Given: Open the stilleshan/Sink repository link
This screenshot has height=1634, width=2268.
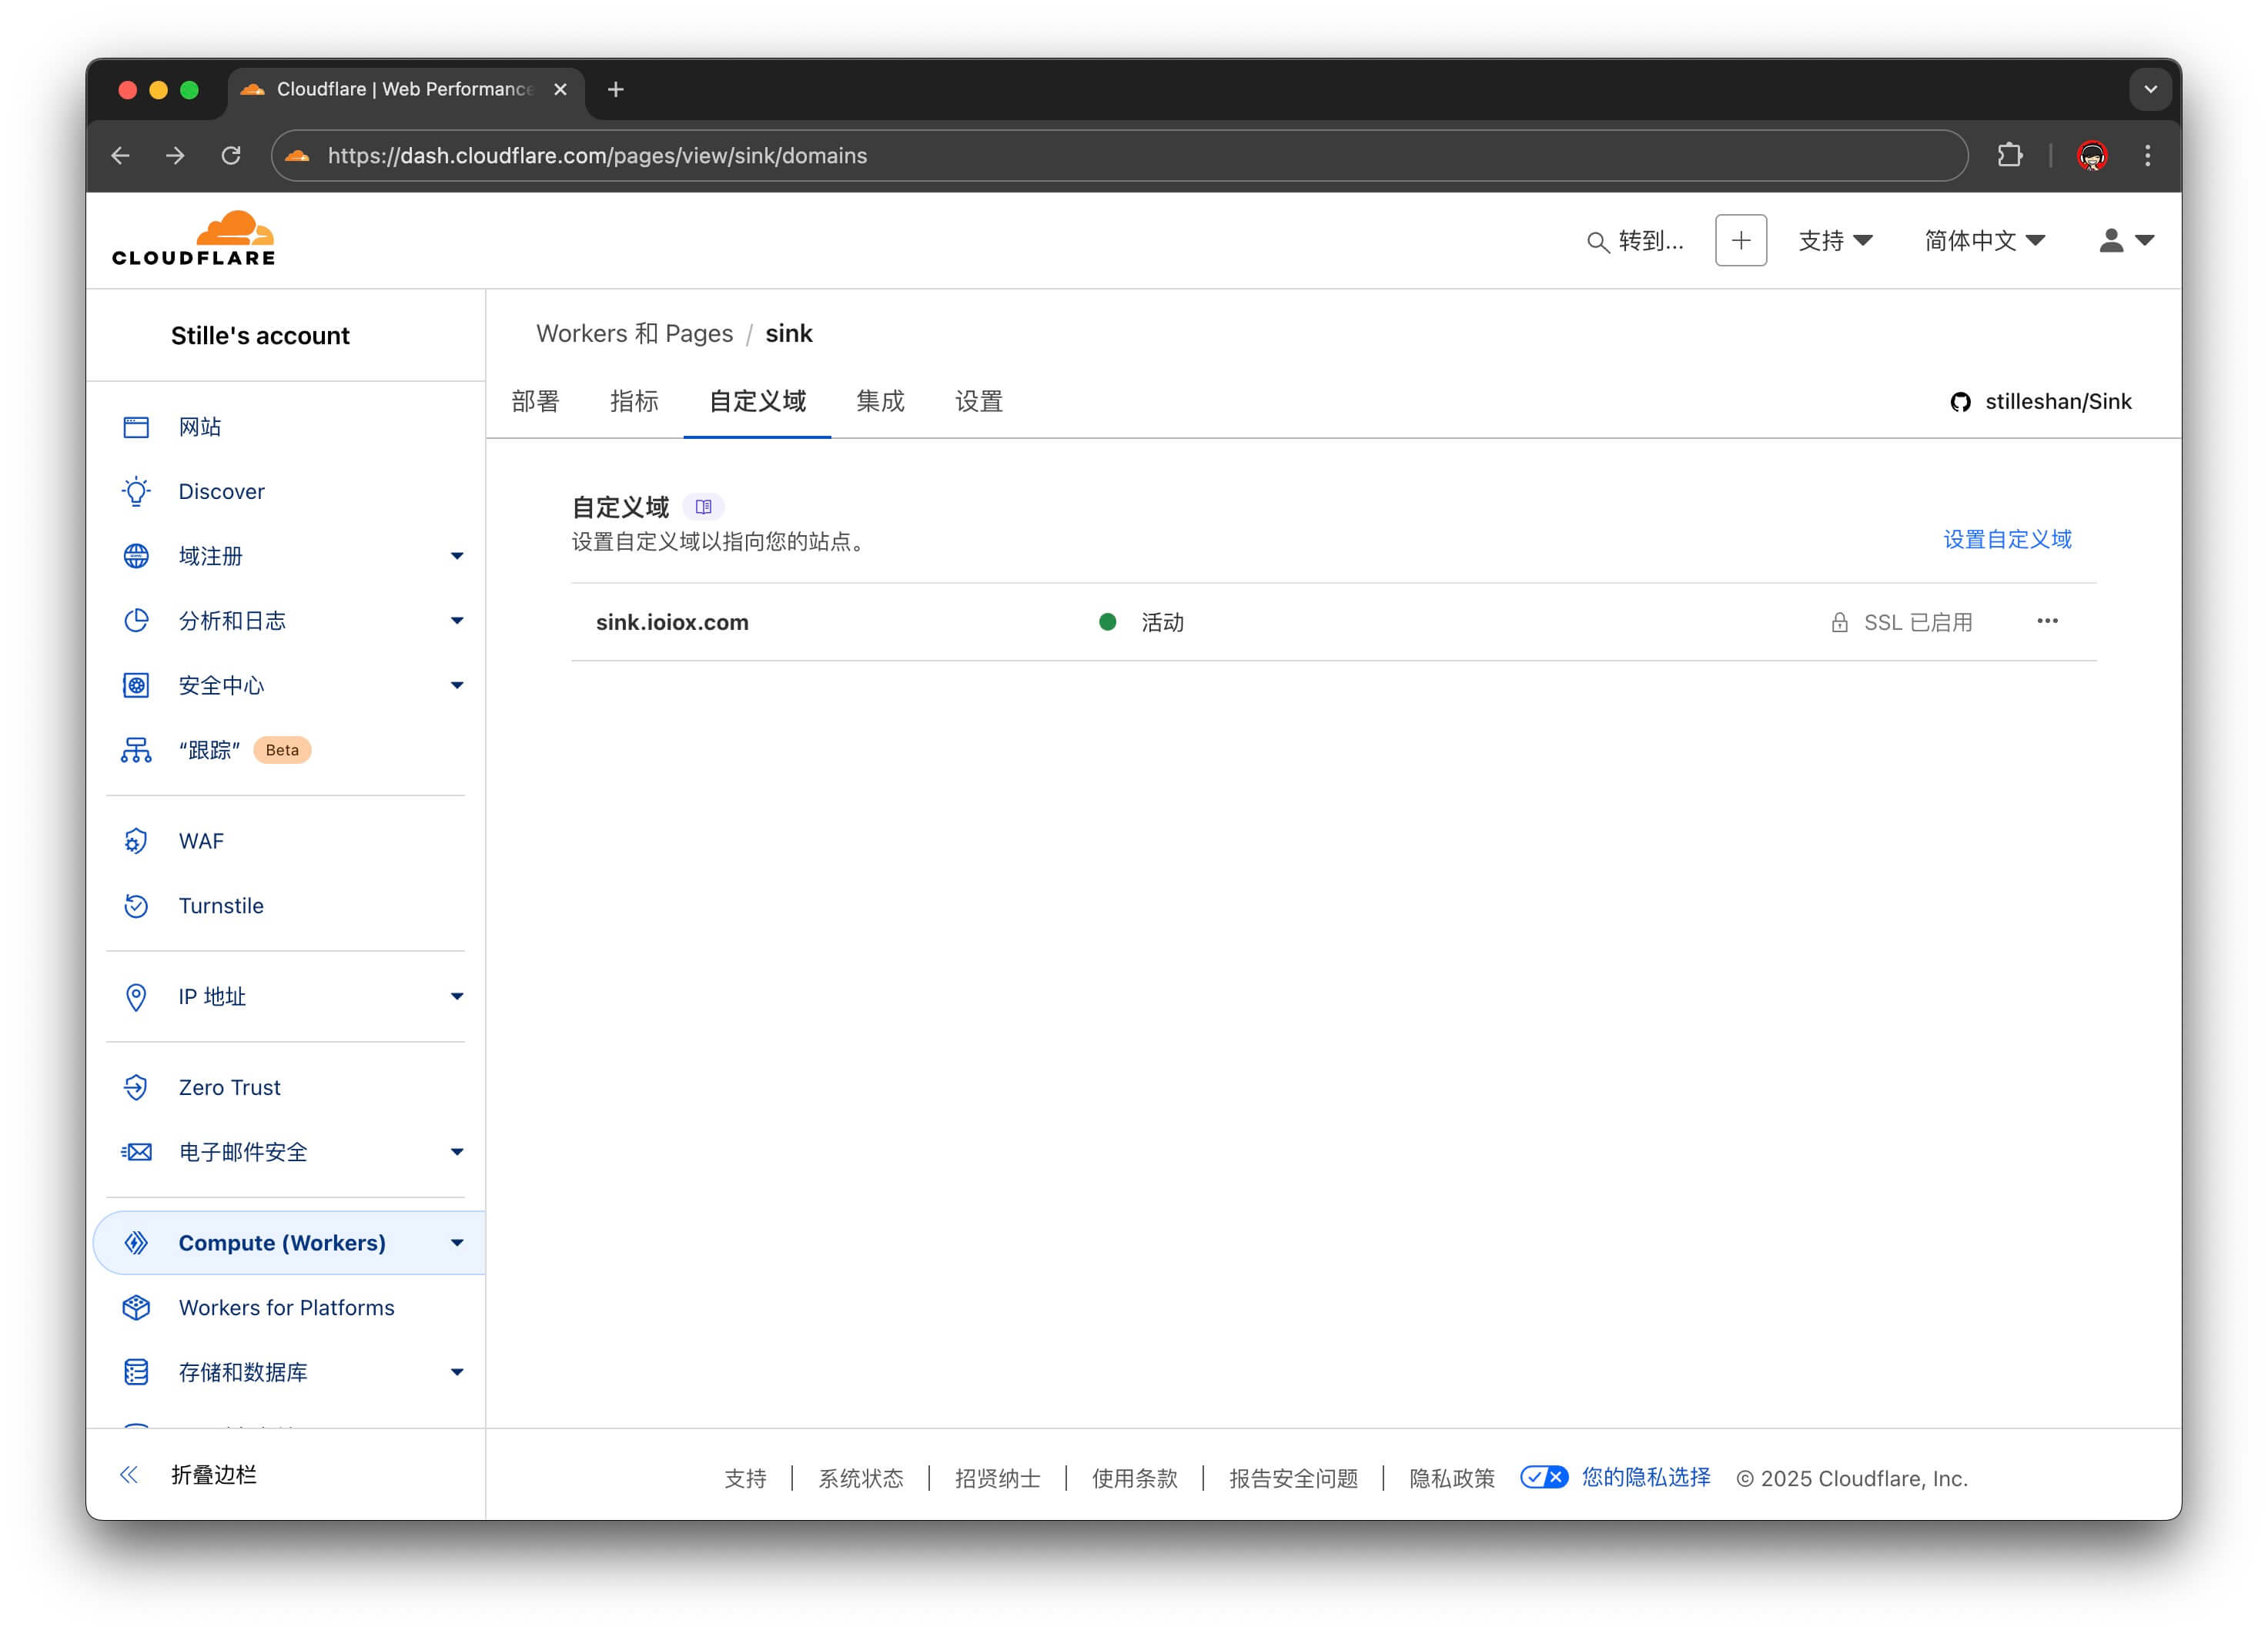Looking at the screenshot, I should 2058,401.
